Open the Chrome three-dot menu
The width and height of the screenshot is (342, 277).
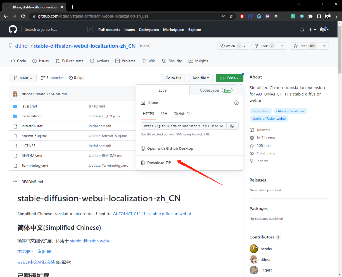coord(336,16)
